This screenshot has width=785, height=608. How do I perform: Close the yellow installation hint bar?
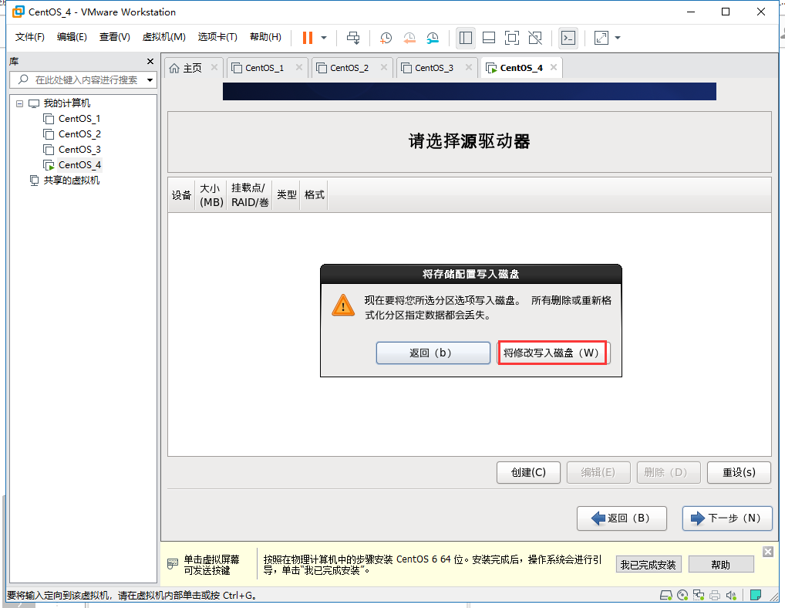[x=768, y=552]
